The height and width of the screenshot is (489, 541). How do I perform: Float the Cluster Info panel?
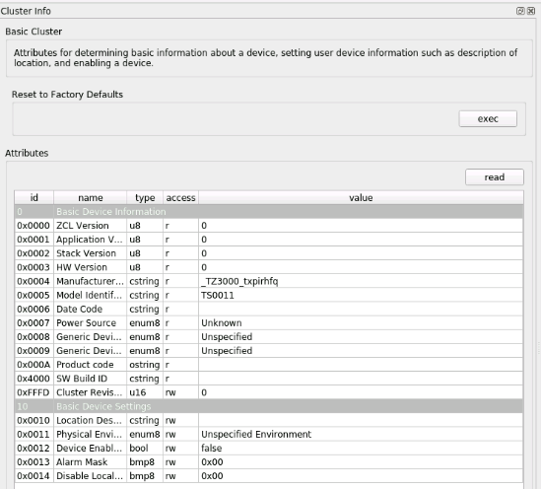[520, 11]
